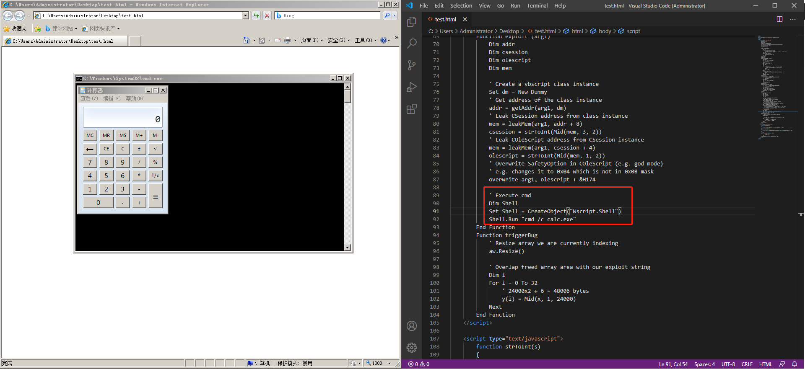
Task: Change the CRLF line ending setting
Action: click(747, 364)
